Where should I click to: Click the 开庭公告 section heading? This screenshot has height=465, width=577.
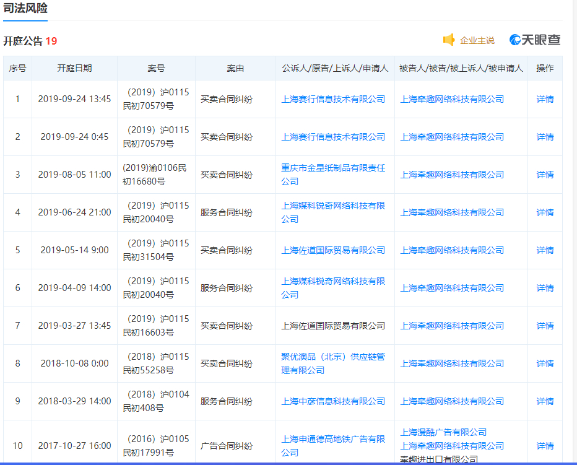[23, 41]
